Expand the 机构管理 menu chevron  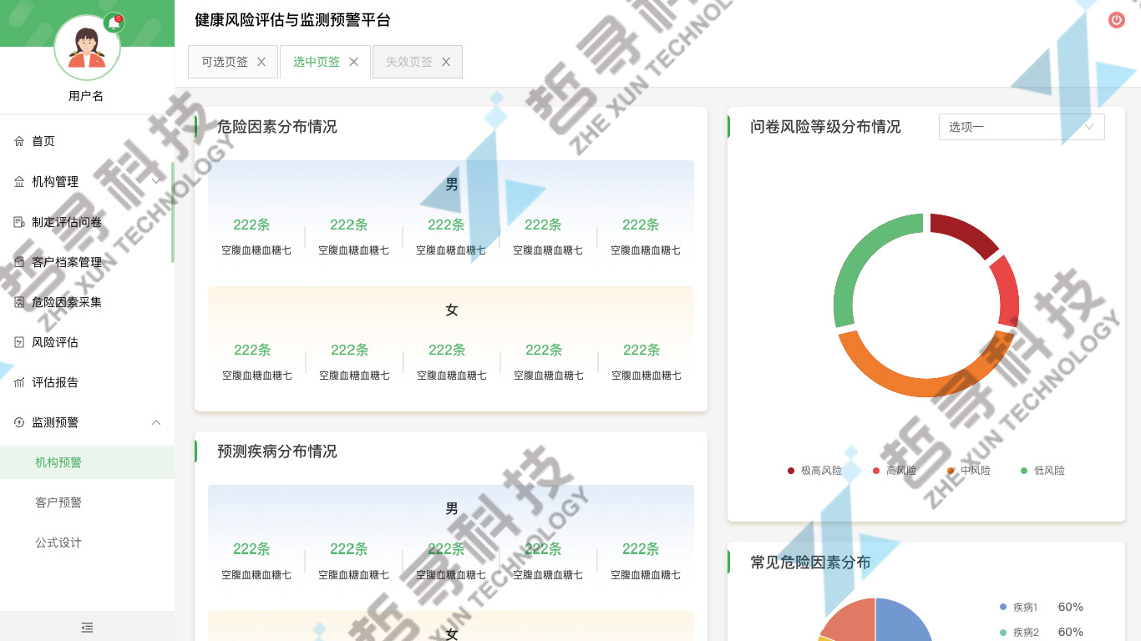click(x=156, y=181)
